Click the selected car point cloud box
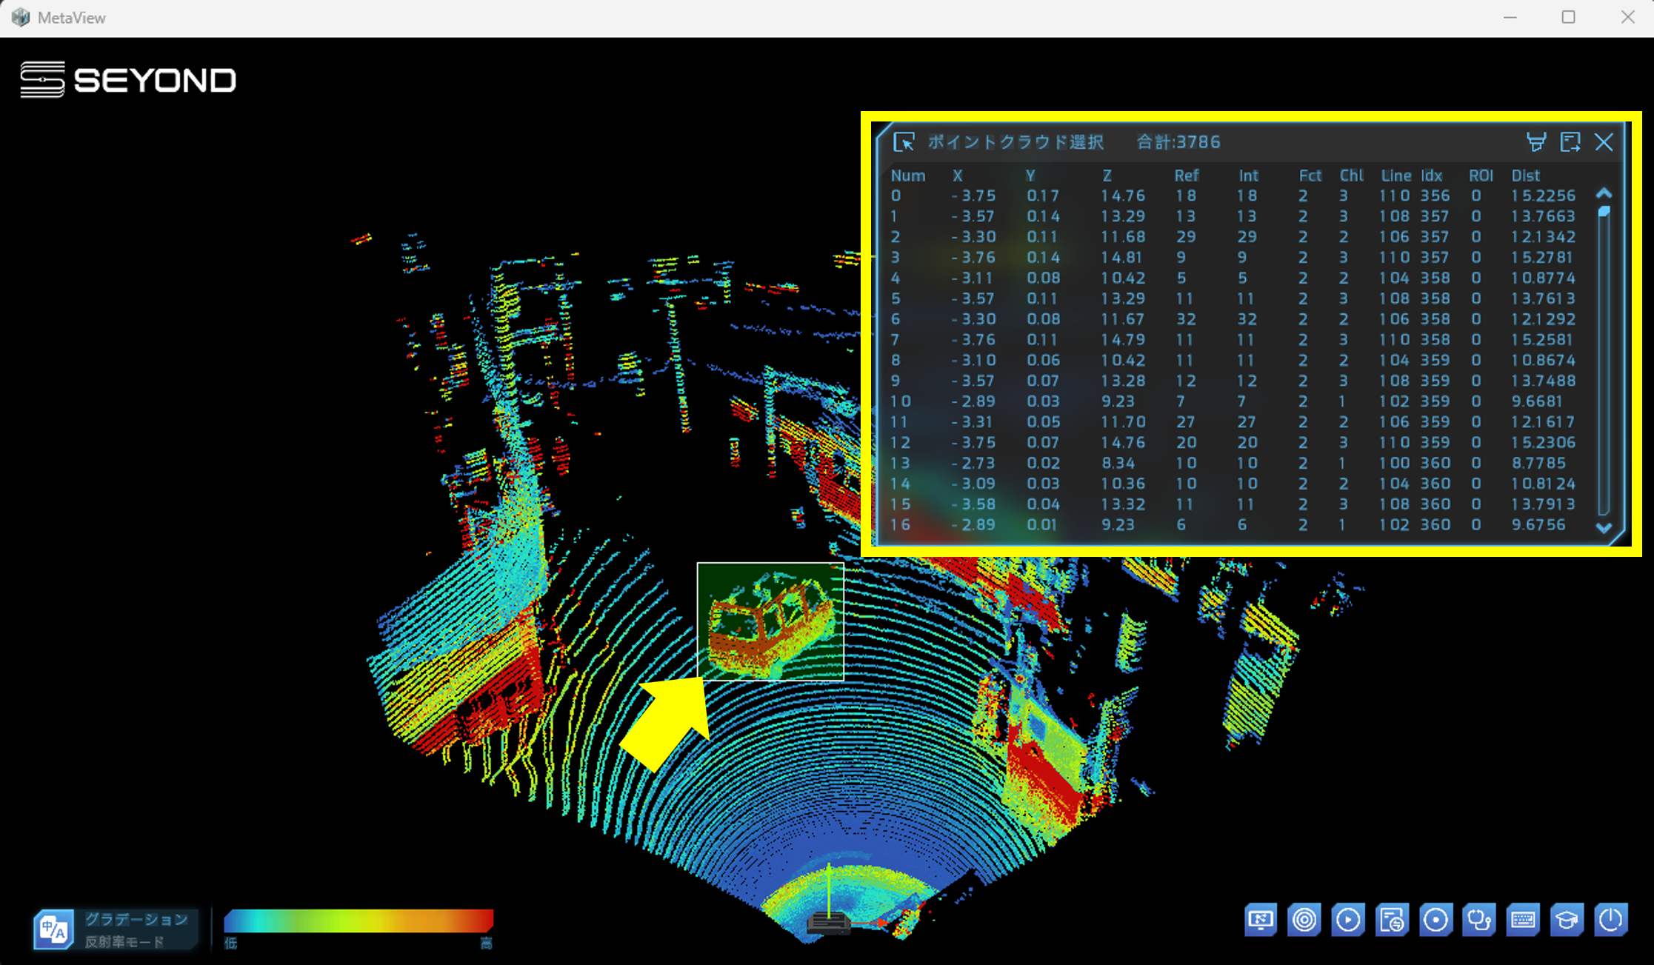The width and height of the screenshot is (1654, 965). 770,621
